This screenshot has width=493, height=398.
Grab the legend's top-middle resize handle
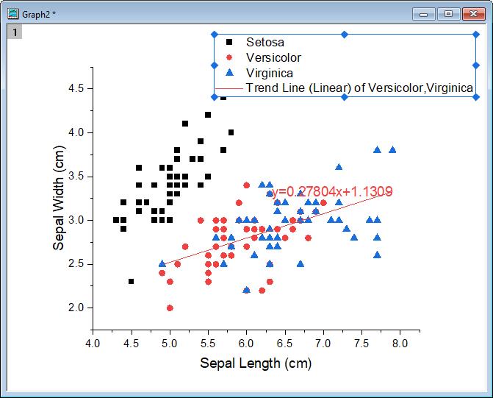pyautogui.click(x=344, y=34)
